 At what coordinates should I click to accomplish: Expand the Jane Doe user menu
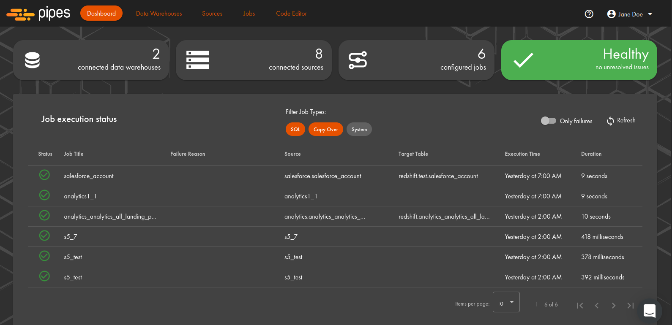coord(630,14)
